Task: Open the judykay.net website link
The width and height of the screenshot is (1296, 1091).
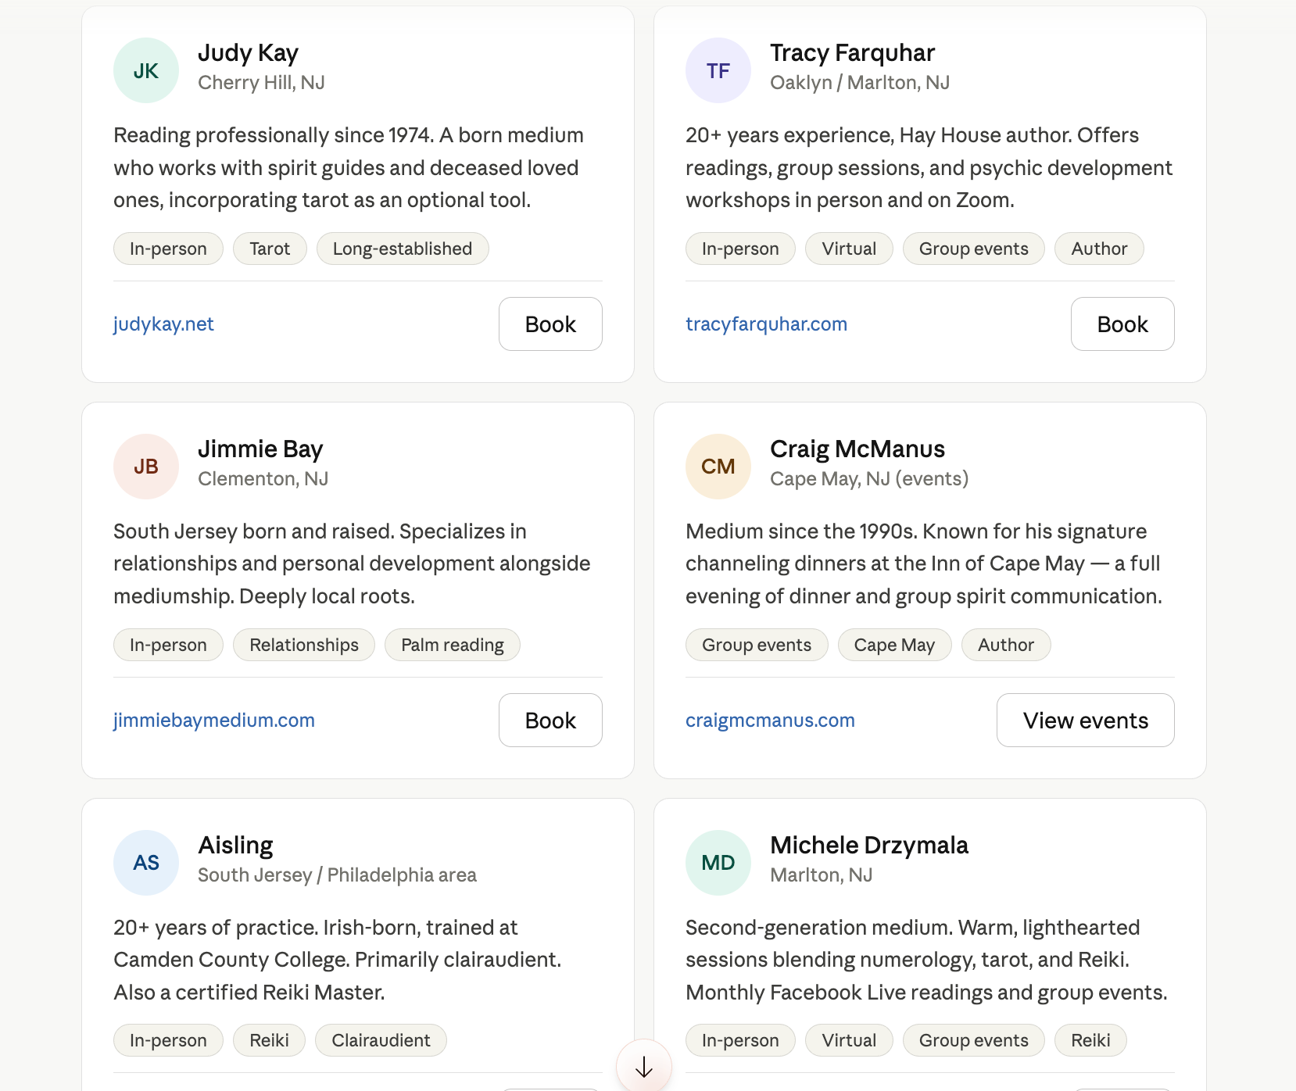Action: [x=163, y=324]
